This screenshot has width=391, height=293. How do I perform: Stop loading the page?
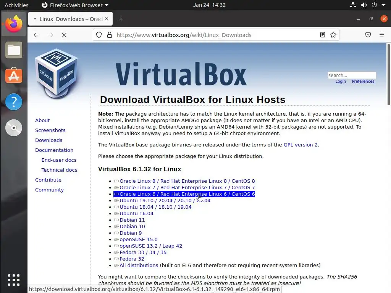(x=64, y=35)
